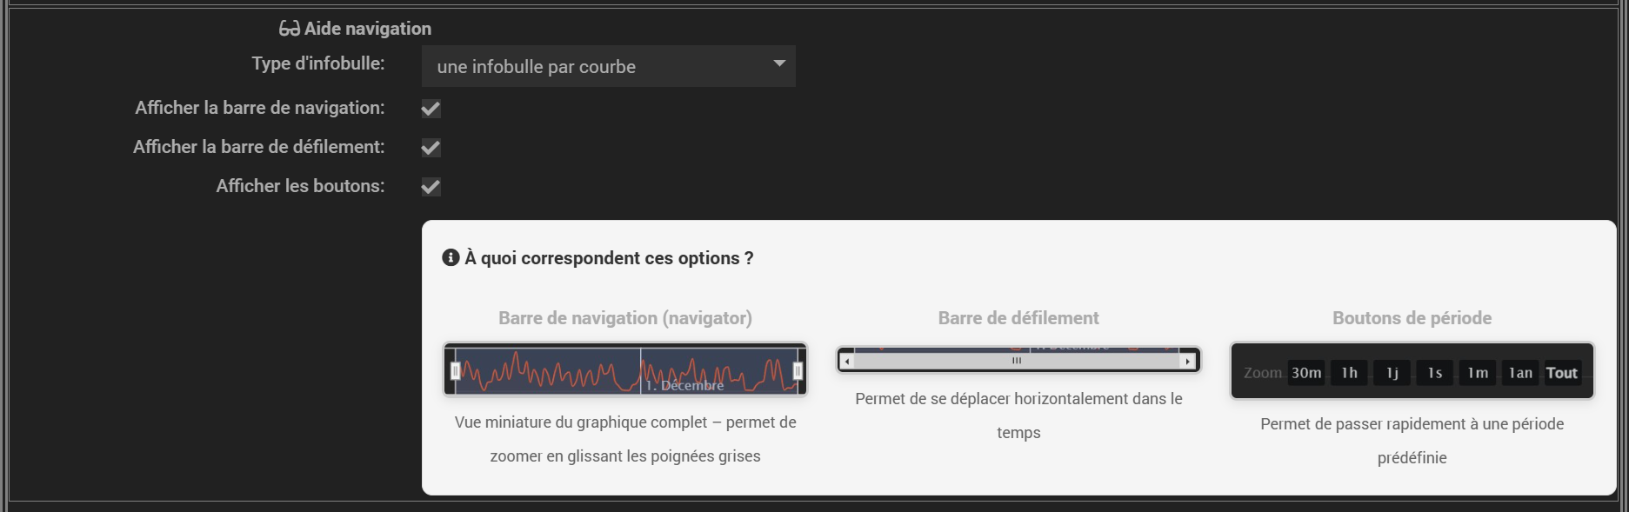
Task: Click the dropdown arrow for infobulle type
Action: [x=779, y=63]
